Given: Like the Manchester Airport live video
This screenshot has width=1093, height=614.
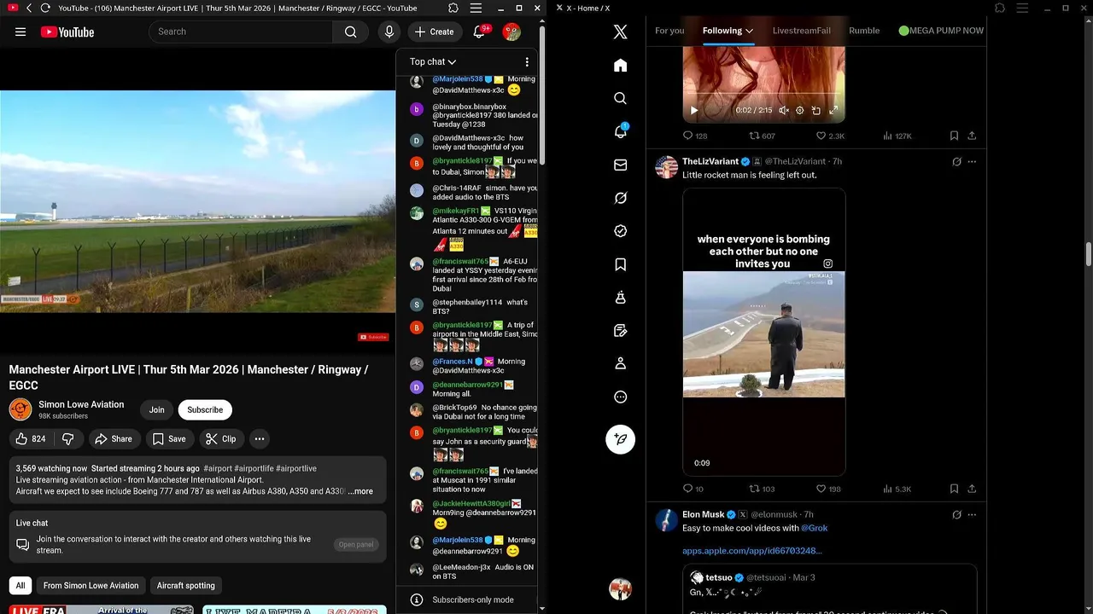Looking at the screenshot, I should [x=31, y=438].
